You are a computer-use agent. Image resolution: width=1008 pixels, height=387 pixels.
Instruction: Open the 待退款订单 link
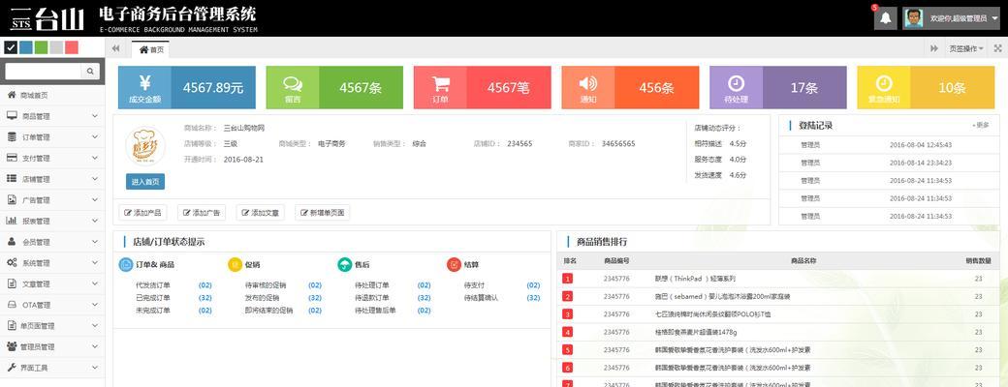(372, 298)
